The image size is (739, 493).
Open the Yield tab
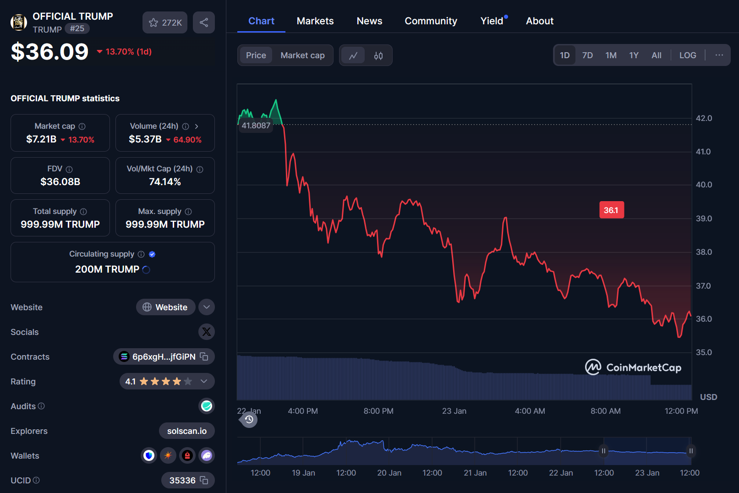(x=492, y=21)
